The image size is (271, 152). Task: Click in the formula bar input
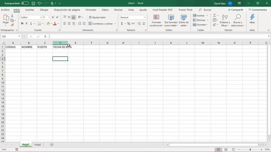[x=158, y=36]
